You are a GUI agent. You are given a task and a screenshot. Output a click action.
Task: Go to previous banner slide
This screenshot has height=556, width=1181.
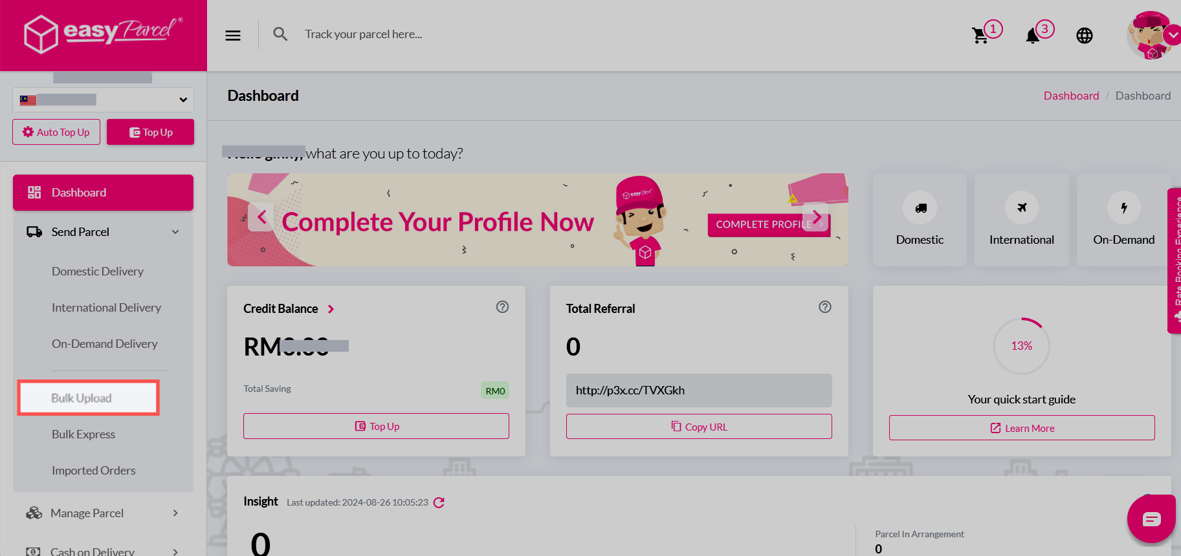pyautogui.click(x=262, y=217)
